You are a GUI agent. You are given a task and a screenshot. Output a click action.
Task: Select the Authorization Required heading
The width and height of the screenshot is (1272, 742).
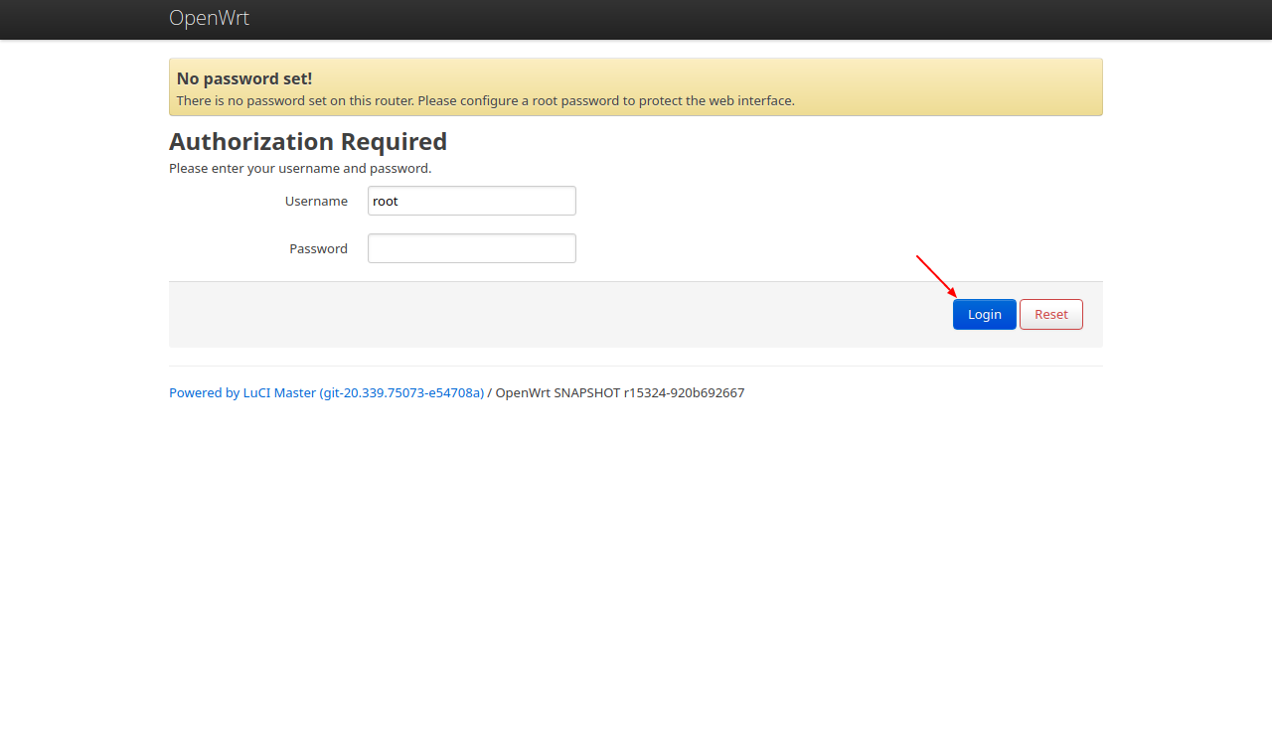pos(308,141)
